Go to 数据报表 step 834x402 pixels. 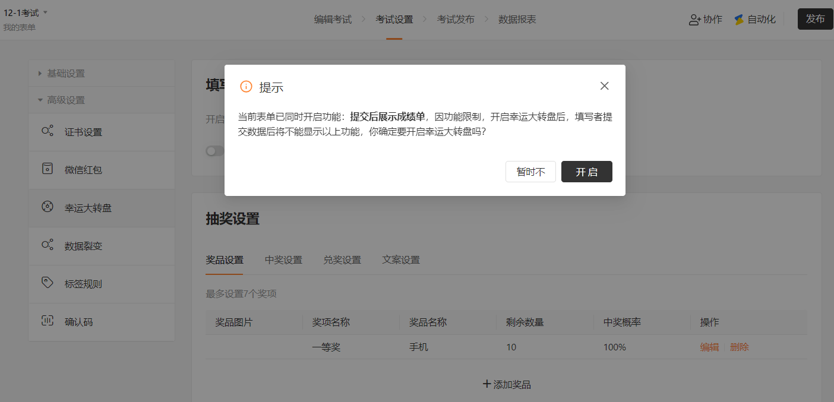click(517, 20)
